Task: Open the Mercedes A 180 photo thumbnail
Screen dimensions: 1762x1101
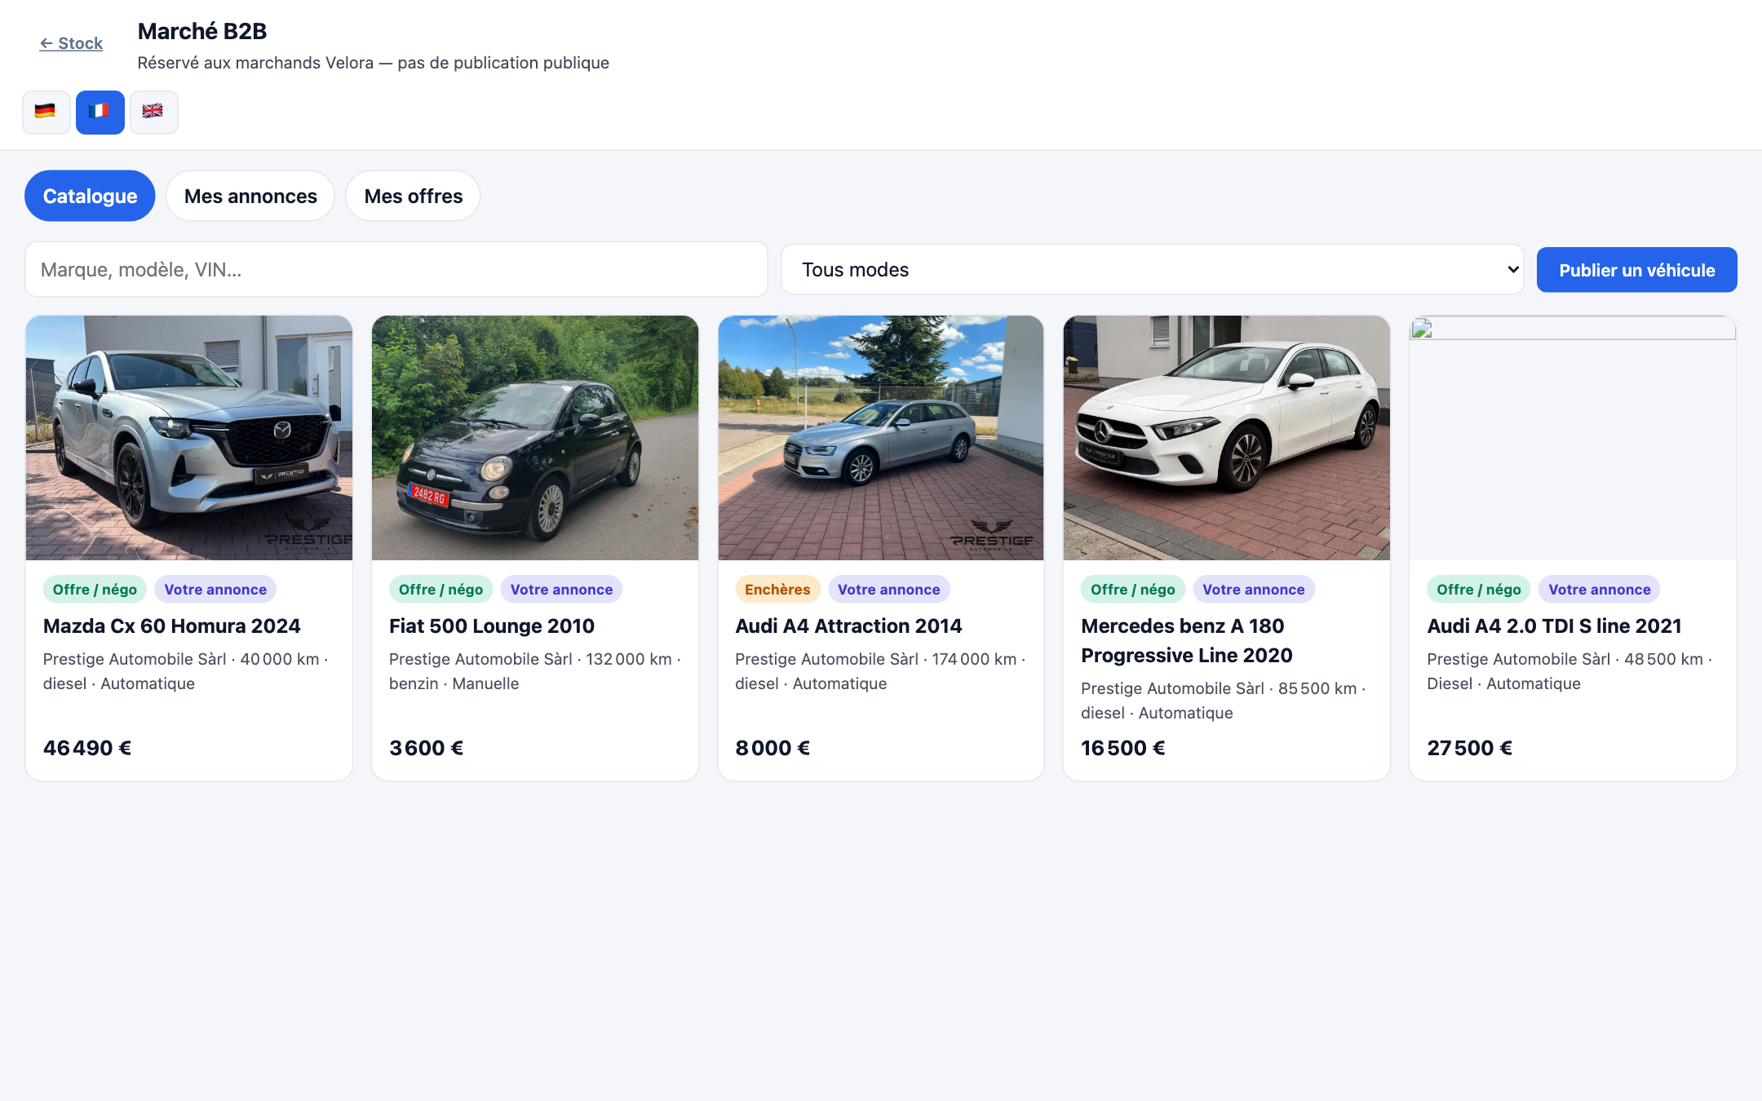Action: click(x=1227, y=438)
